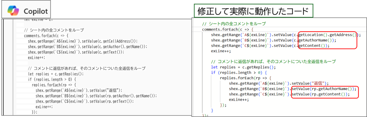Select the line with rp.getAuthor().getName()

tap(96, 96)
